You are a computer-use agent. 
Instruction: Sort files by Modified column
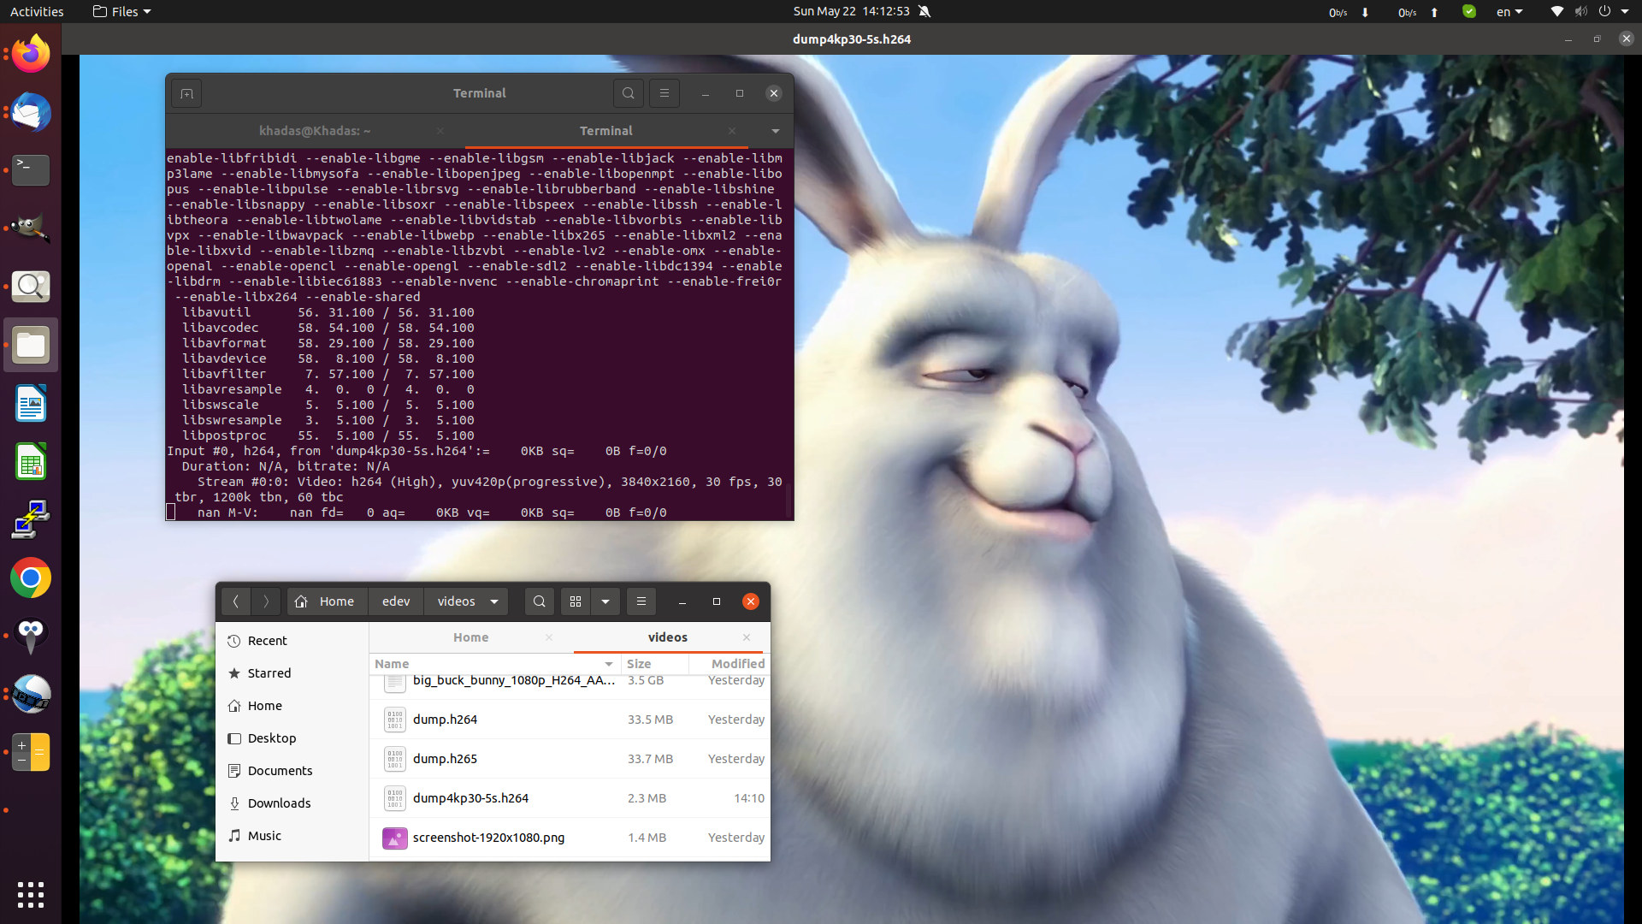click(x=729, y=664)
